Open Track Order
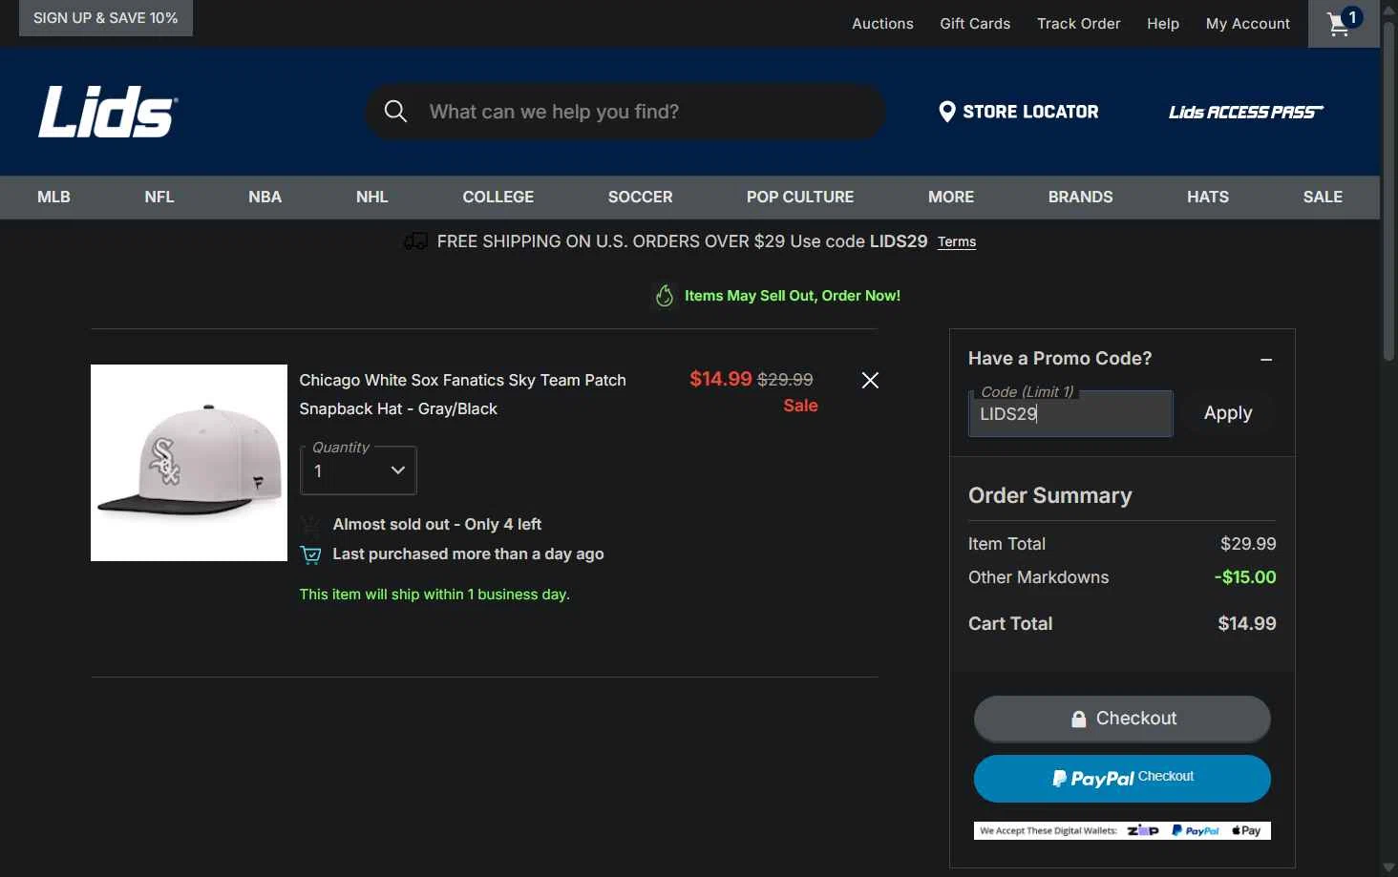Screen dimensions: 1398x877 tap(1079, 24)
